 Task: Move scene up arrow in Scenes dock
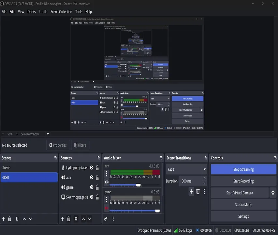[24, 219]
